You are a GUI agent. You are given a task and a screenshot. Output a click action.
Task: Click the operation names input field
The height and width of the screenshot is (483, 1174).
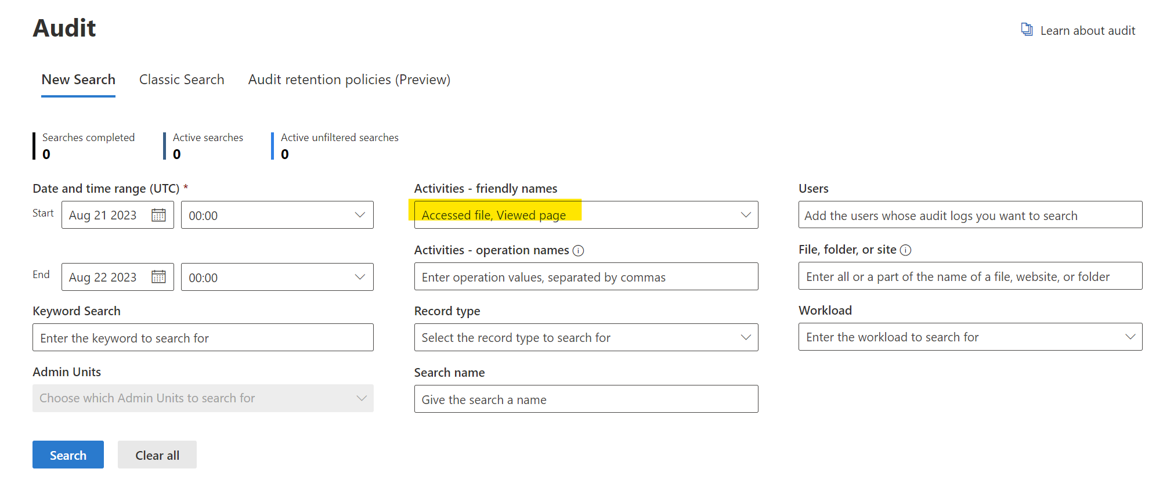pos(586,277)
